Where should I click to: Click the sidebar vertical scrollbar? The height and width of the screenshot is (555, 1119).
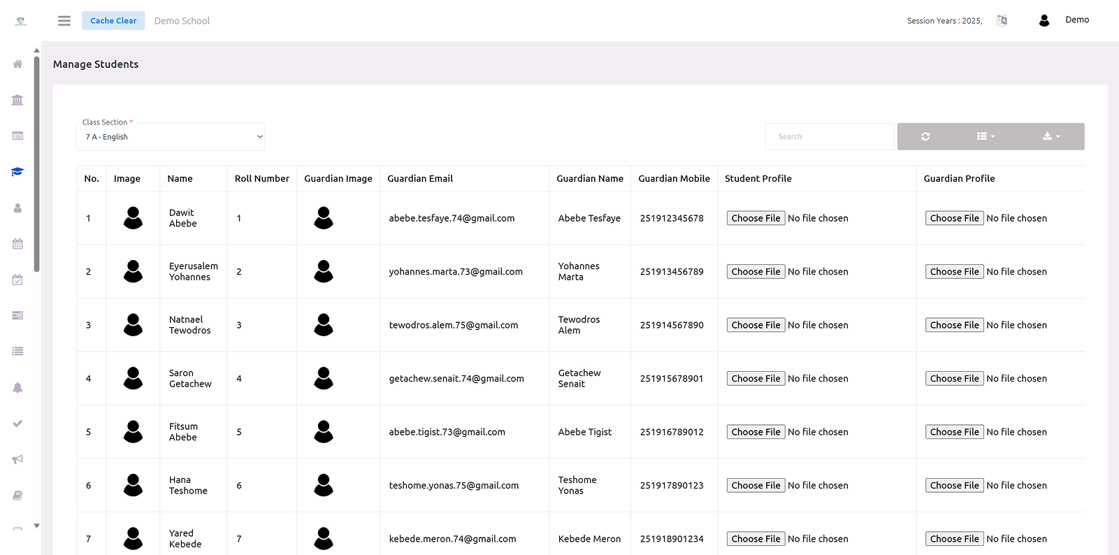point(36,164)
